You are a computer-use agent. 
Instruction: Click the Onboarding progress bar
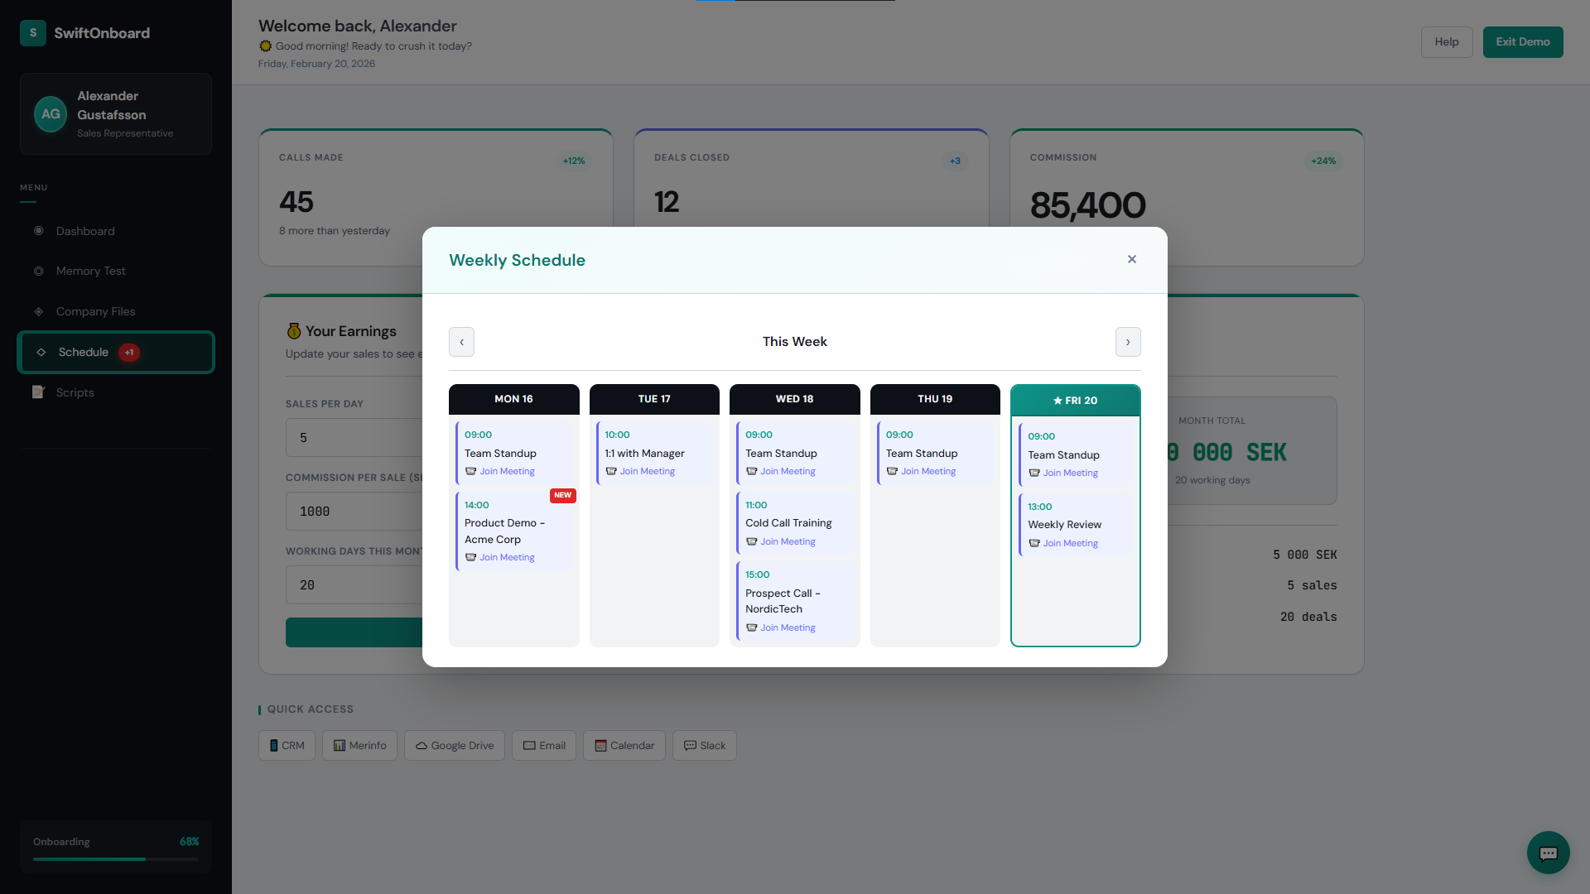(x=116, y=859)
